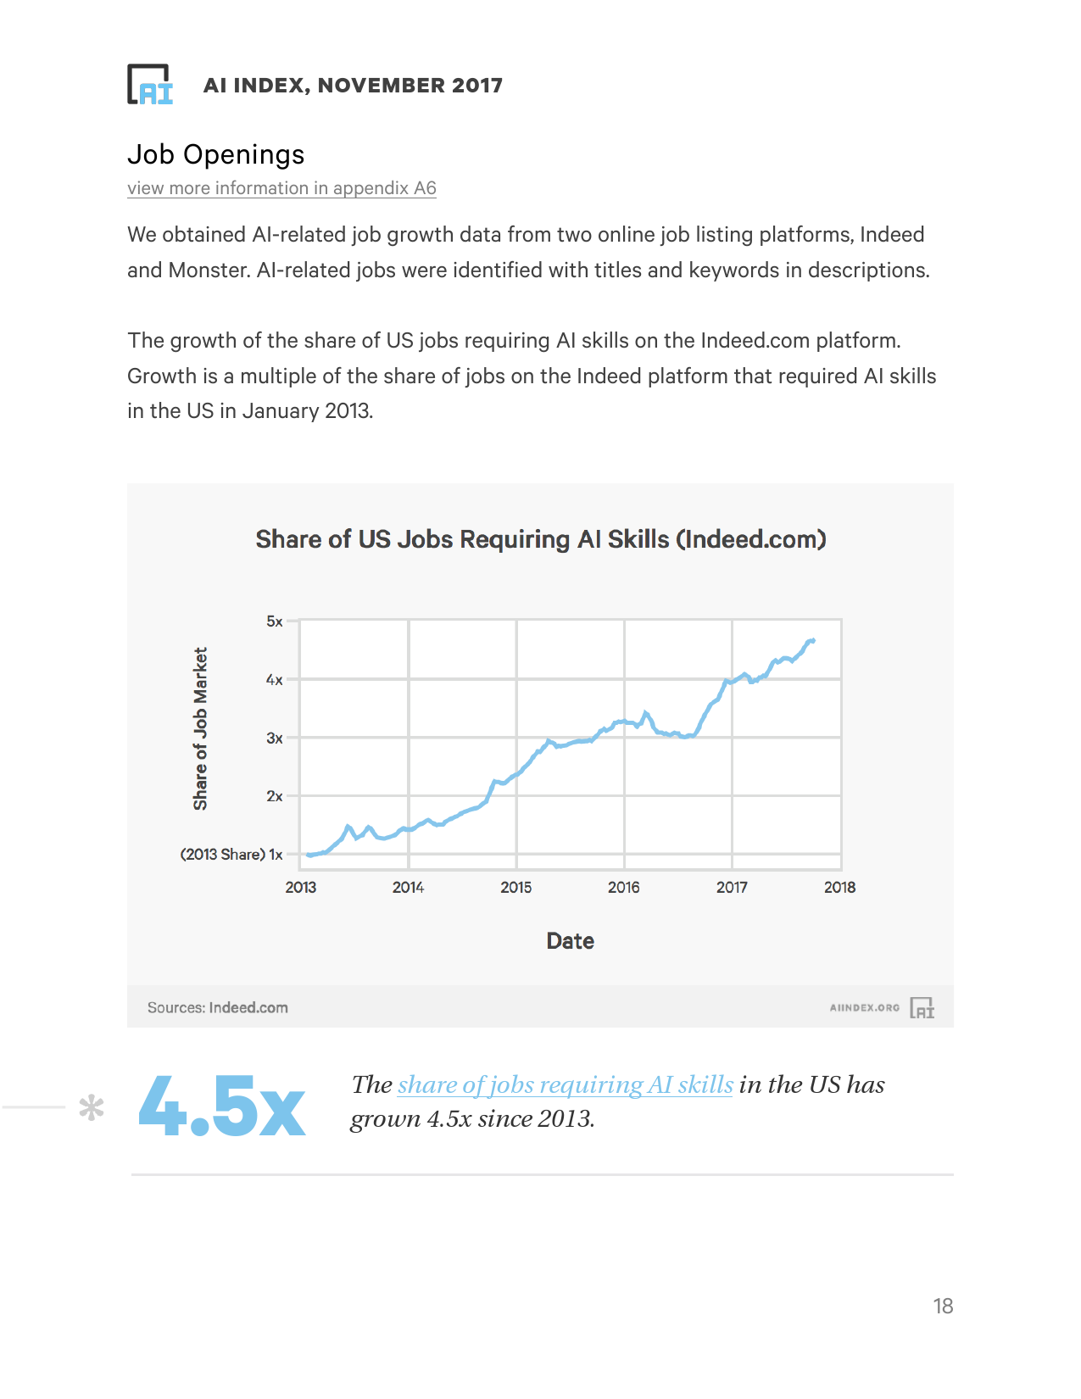
Task: Follow the "share of jobs requiring AI skills" link
Action: point(565,1084)
